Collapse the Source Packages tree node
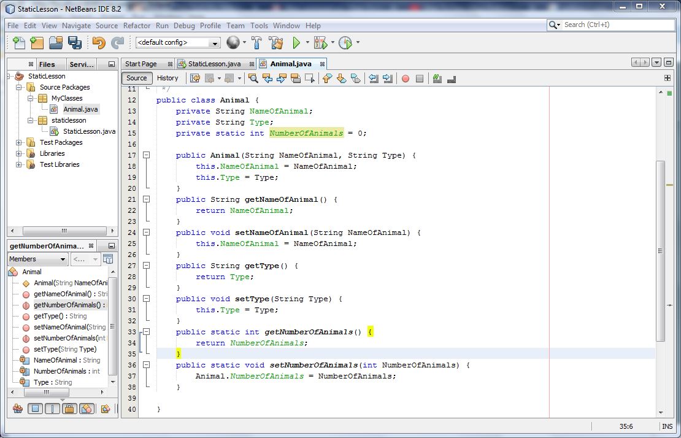Image resolution: width=681 pixels, height=438 pixels. 18,87
